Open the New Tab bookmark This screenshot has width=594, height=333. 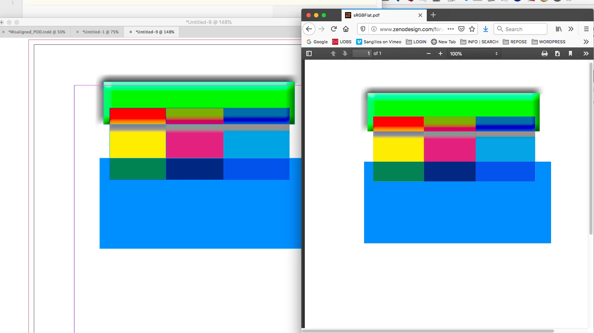(x=443, y=42)
